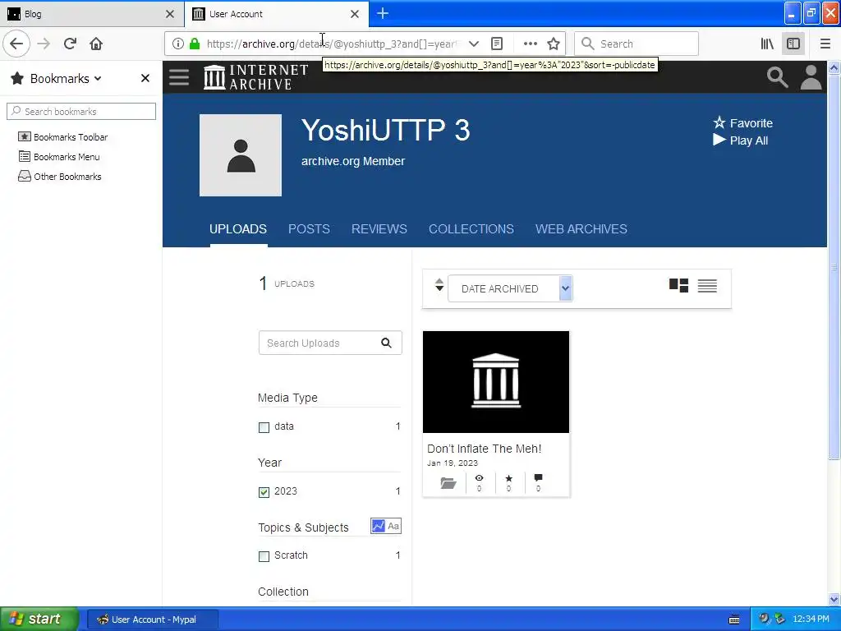Check the data media type checkbox
This screenshot has height=631, width=841.
coord(264,427)
